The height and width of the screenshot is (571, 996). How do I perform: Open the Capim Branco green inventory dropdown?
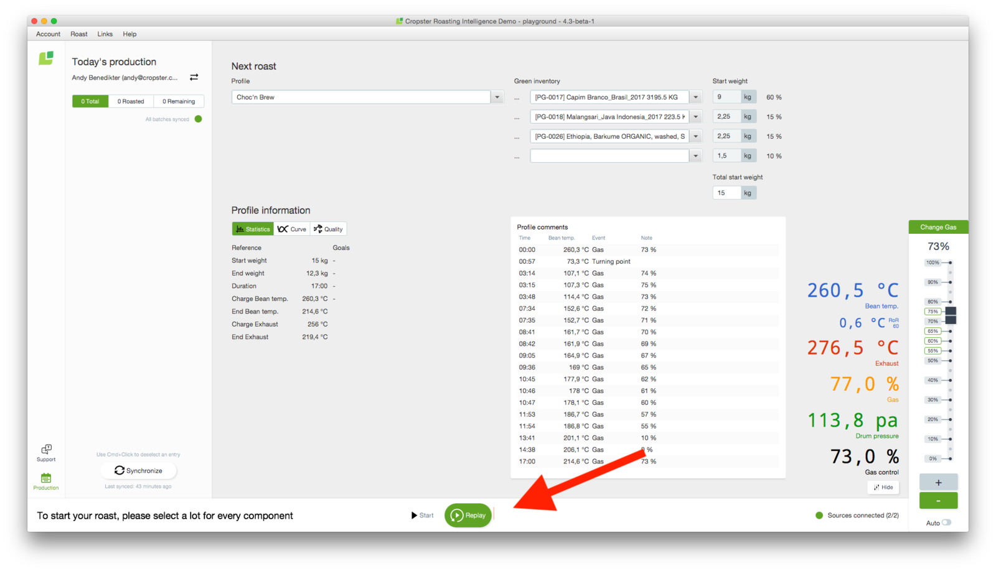tap(696, 97)
